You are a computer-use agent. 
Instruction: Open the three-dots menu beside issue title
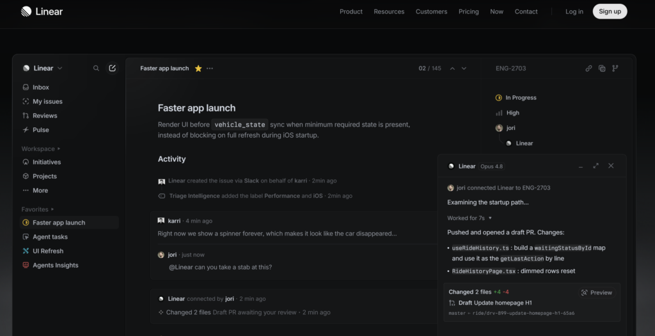(210, 68)
